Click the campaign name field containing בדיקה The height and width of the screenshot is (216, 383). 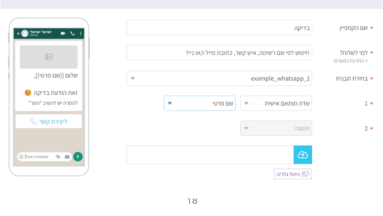click(x=219, y=28)
